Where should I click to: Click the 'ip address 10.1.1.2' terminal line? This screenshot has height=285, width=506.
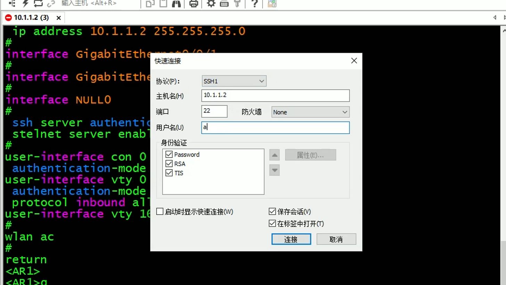tap(129, 31)
